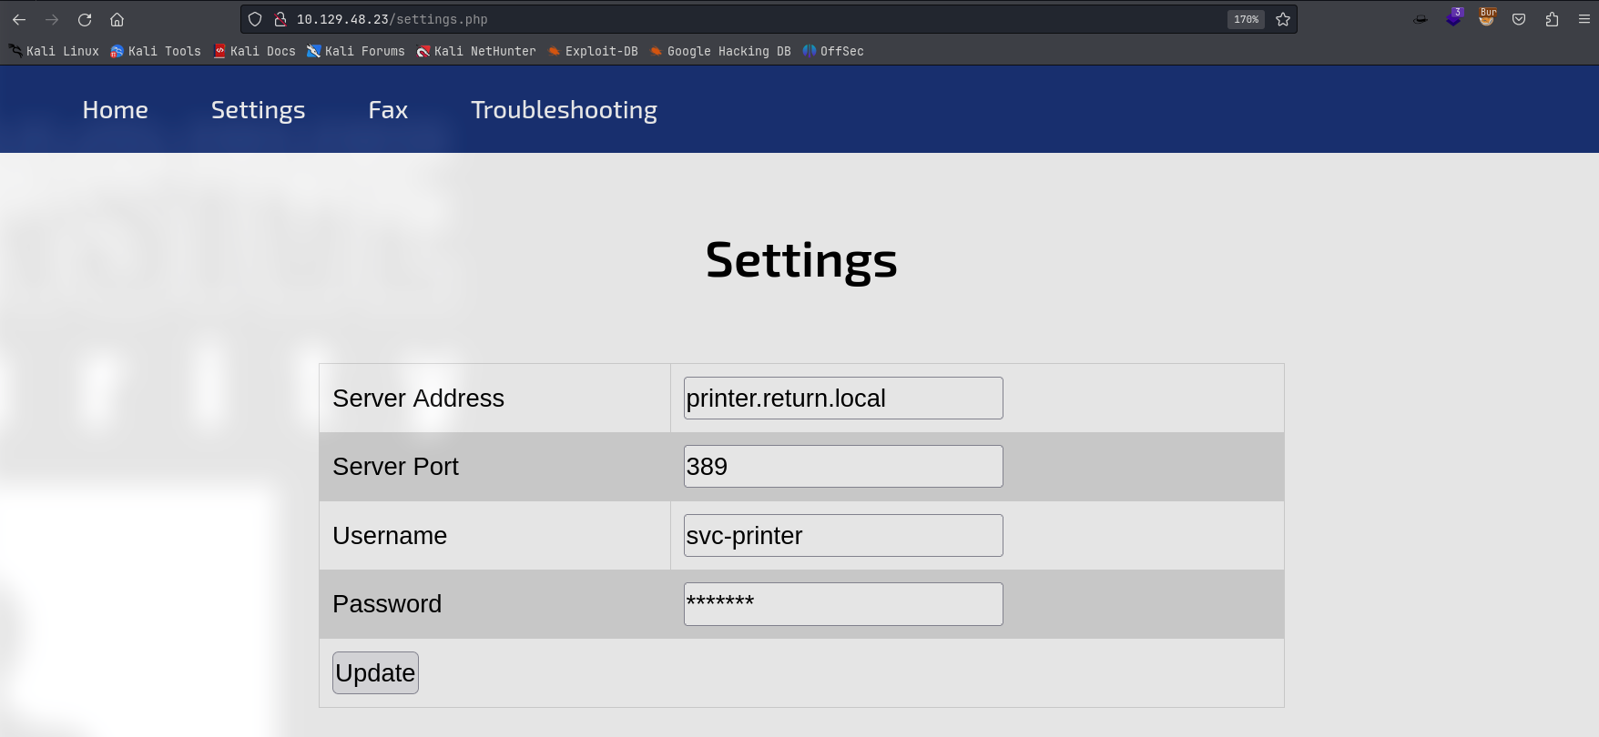Viewport: 1599px width, 737px height.
Task: Switch to the Fax page
Action: pyautogui.click(x=388, y=110)
